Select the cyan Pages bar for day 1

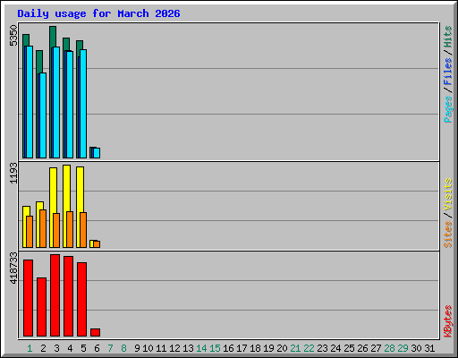click(30, 102)
